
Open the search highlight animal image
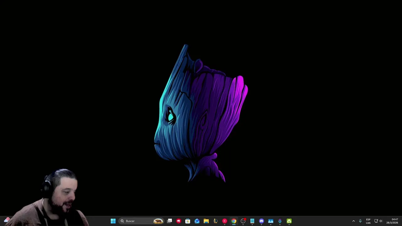click(158, 221)
